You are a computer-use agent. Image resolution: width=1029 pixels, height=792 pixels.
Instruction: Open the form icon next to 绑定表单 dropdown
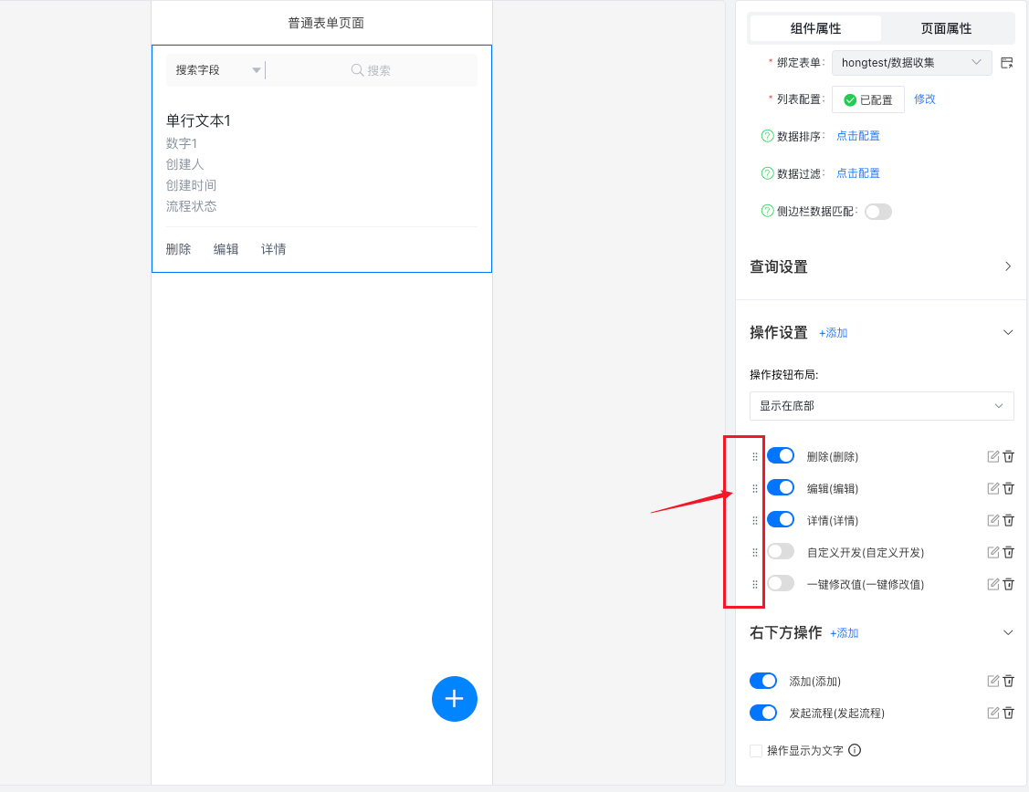pyautogui.click(x=1007, y=63)
